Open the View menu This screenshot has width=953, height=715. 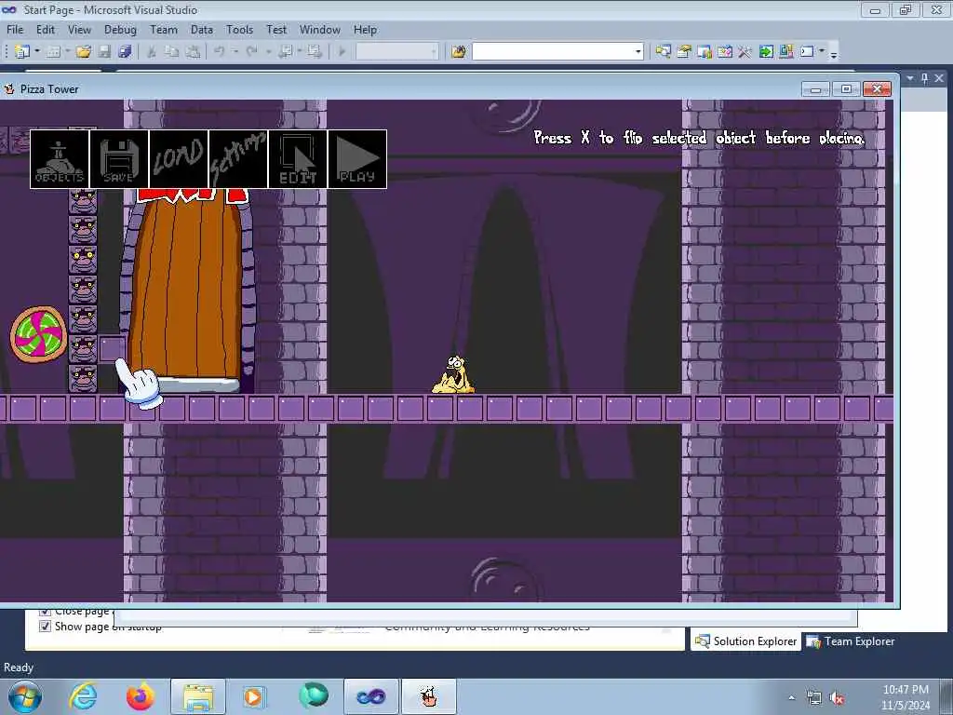(x=80, y=30)
